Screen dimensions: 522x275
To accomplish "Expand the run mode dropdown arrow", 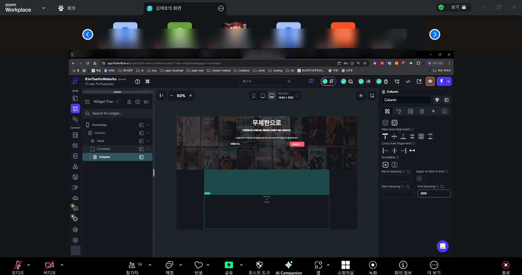I will (x=449, y=81).
